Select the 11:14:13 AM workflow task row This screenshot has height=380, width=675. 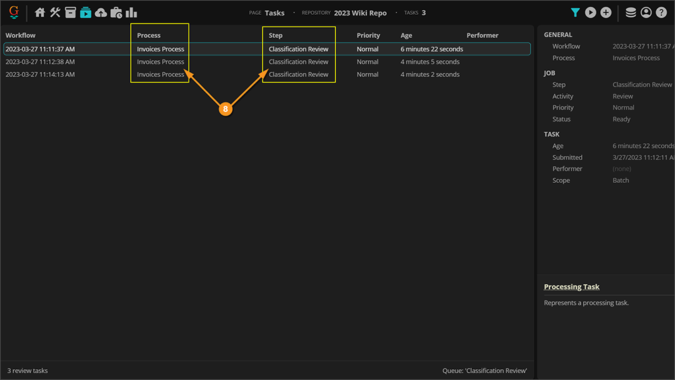click(x=40, y=74)
